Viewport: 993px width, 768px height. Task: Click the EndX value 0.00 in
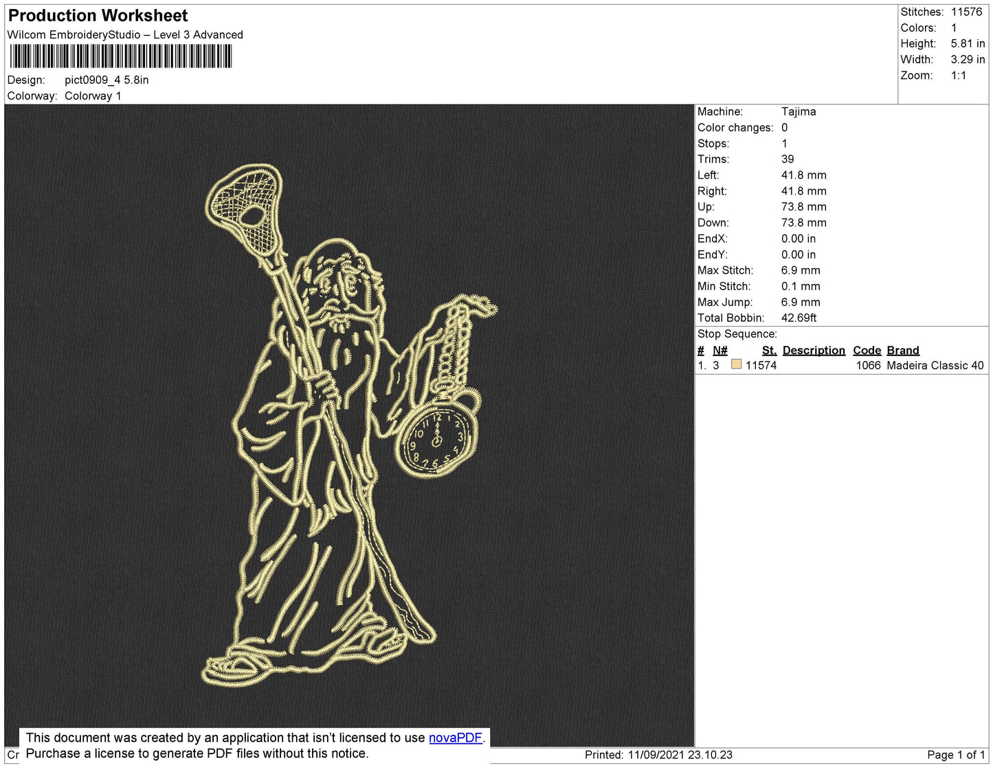pos(799,239)
